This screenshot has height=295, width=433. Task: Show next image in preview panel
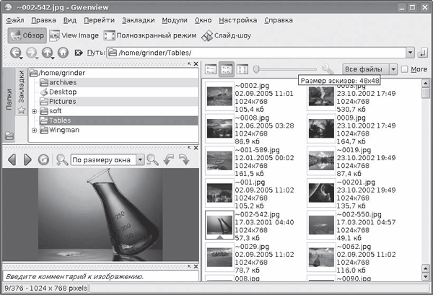coord(27,159)
